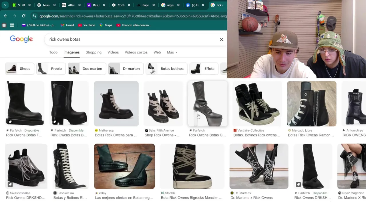Open the Dr. Martens x Rick Owens image
This screenshot has width=366, height=206.
(x=259, y=166)
